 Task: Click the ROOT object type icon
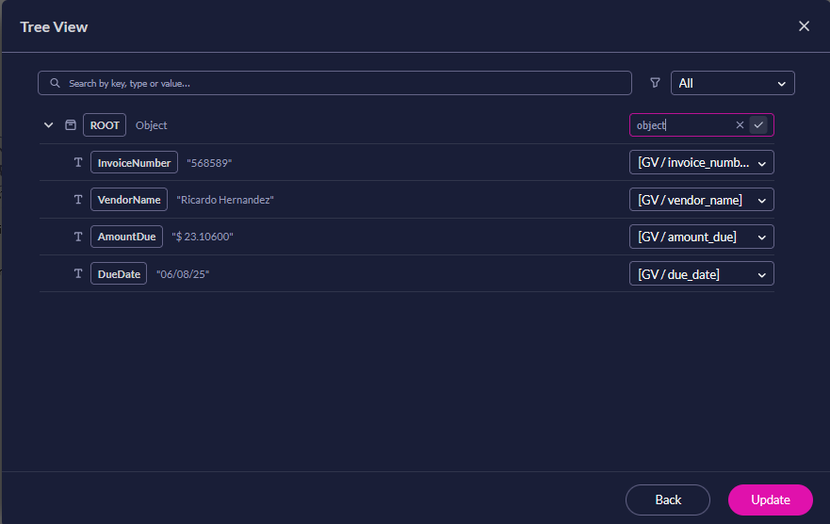[x=70, y=125]
